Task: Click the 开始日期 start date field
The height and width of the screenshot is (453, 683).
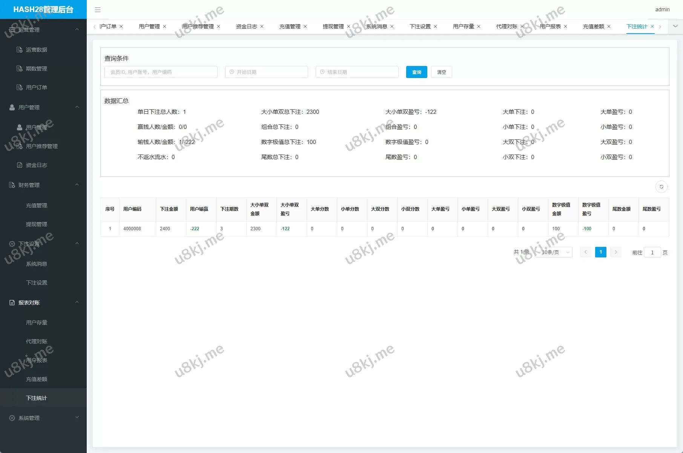Action: [x=267, y=72]
